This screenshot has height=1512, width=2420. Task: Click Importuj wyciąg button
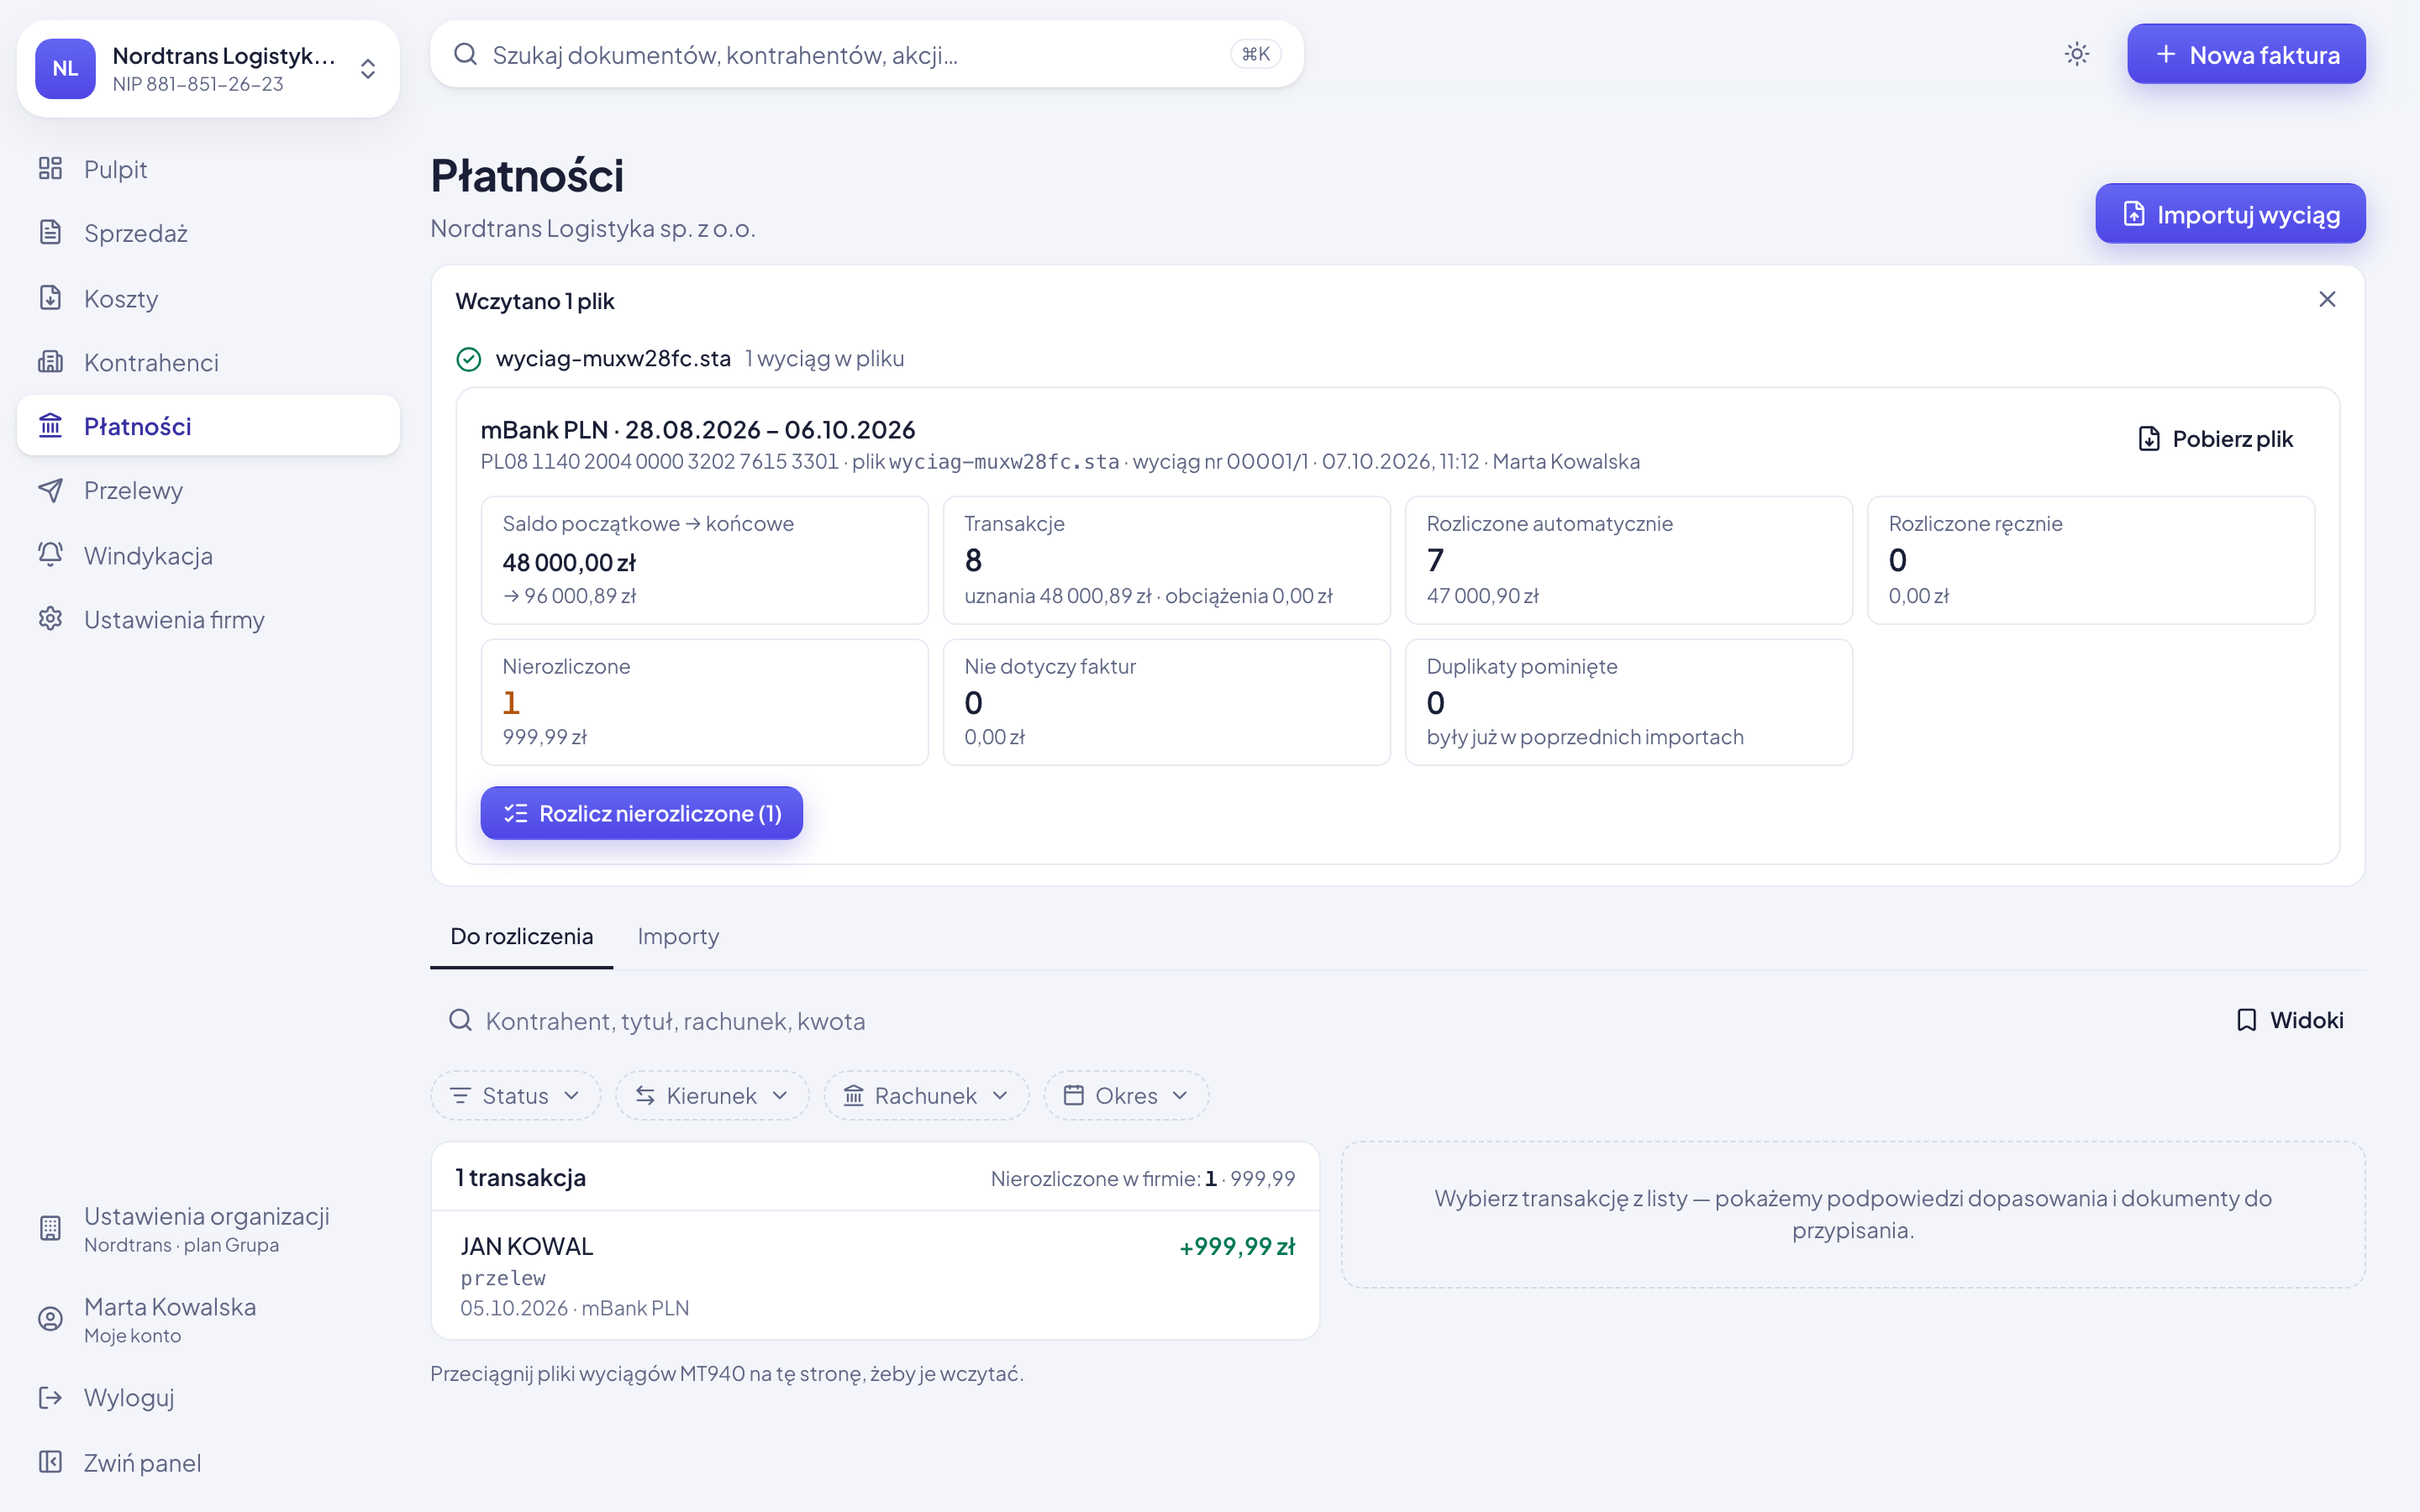click(x=2229, y=214)
